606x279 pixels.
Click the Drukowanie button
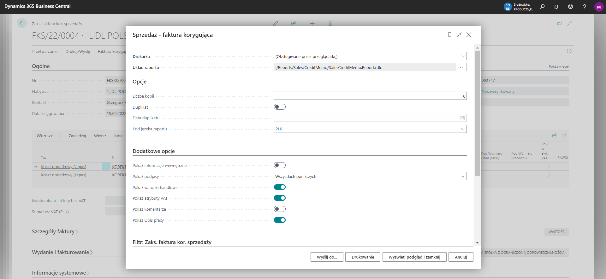click(x=363, y=257)
